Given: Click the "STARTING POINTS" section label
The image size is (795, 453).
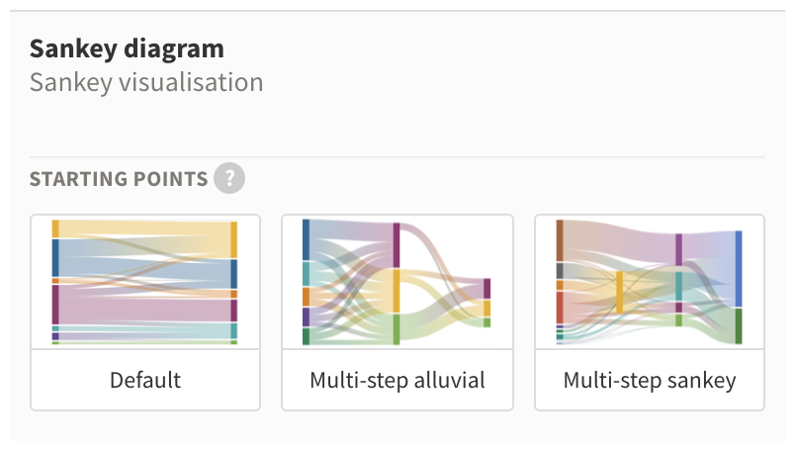Looking at the screenshot, I should click(119, 179).
